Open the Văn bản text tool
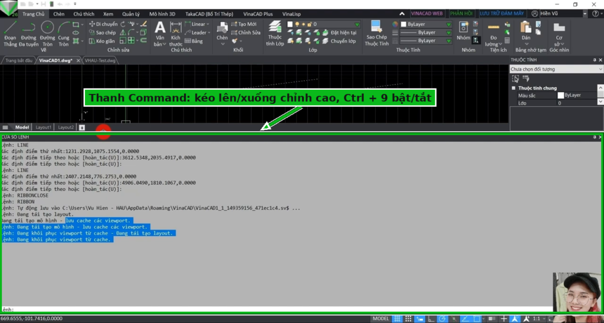The width and height of the screenshot is (604, 323). pos(160,34)
